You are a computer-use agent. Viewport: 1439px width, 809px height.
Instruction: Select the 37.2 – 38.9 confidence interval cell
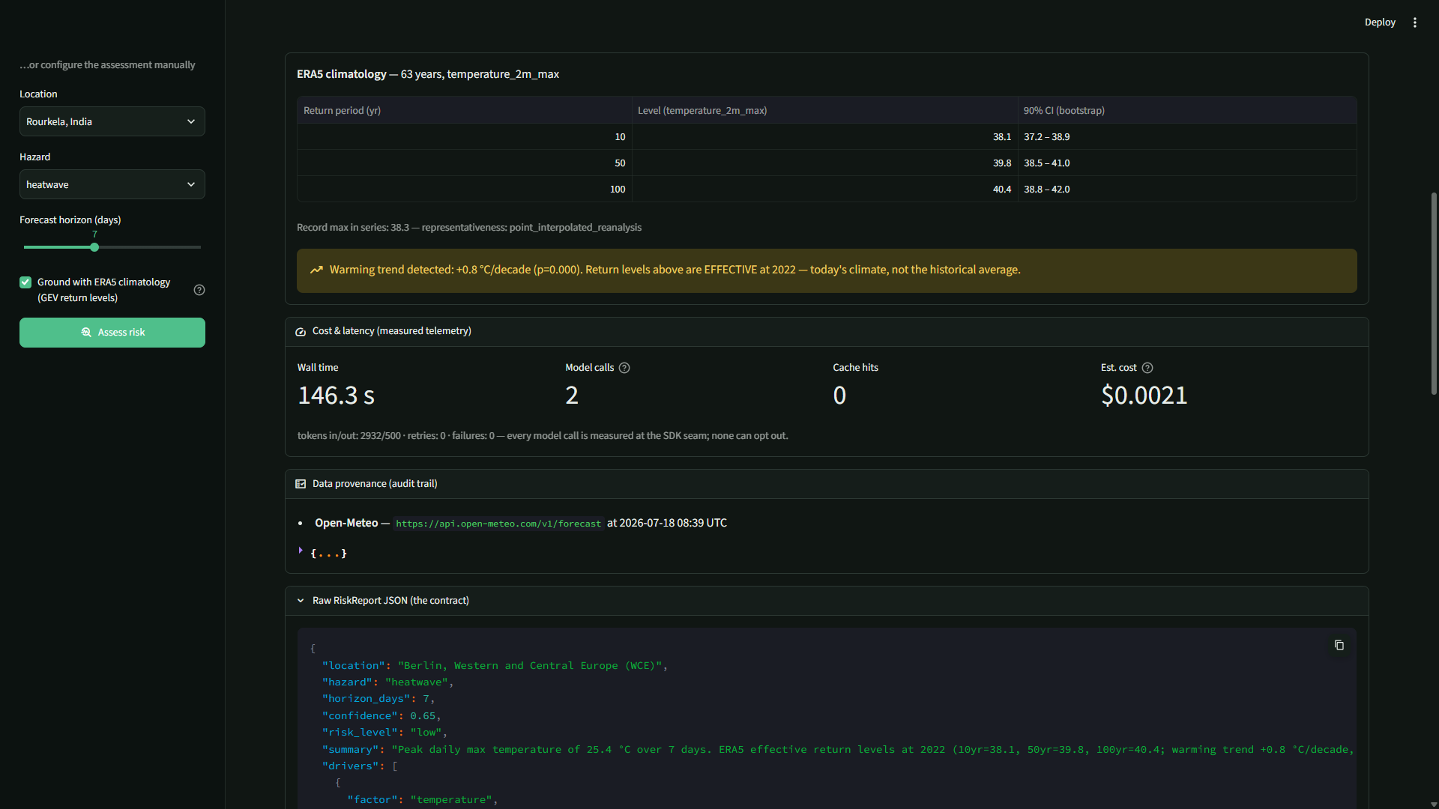tap(1187, 137)
